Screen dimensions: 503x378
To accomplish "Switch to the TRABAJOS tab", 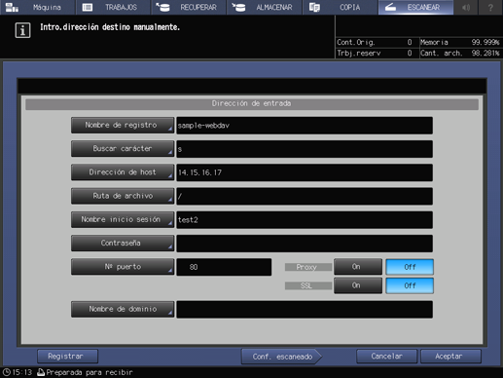I will pyautogui.click(x=114, y=7).
